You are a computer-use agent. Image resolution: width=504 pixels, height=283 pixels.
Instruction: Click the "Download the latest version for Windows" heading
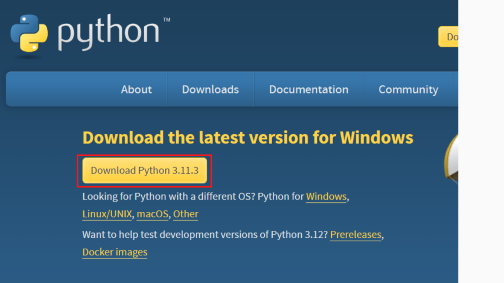[248, 138]
